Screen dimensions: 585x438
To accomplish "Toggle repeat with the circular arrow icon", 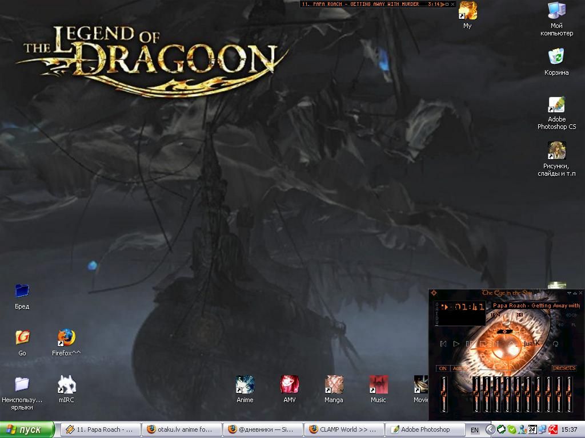I will [555, 344].
